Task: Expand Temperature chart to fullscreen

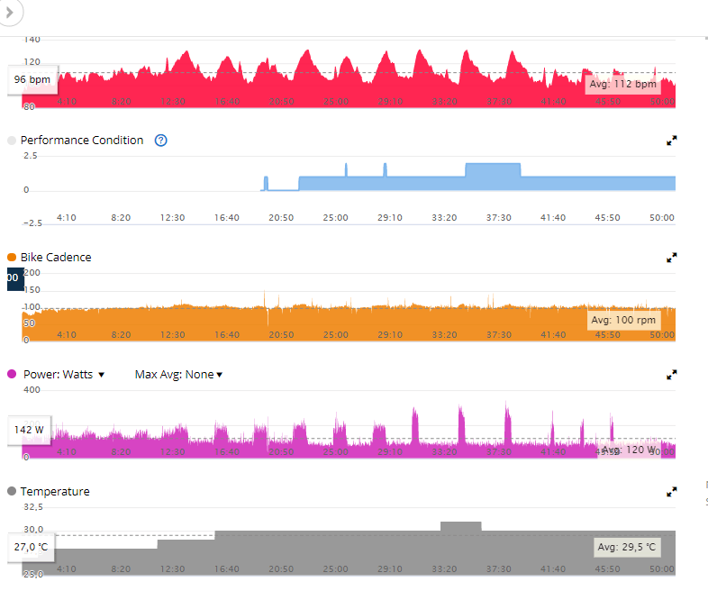Action: 671,492
